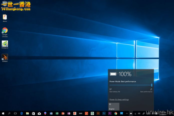Click the Brighter brightness tile

(x=114, y=106)
